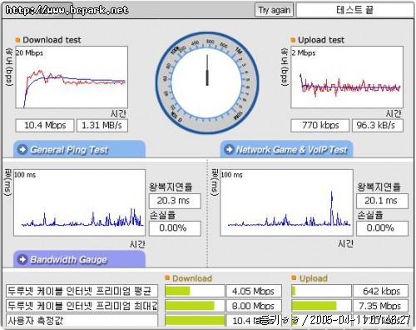Click the General Ping Test arrow icon
This screenshot has width=416, height=330.
22,149
